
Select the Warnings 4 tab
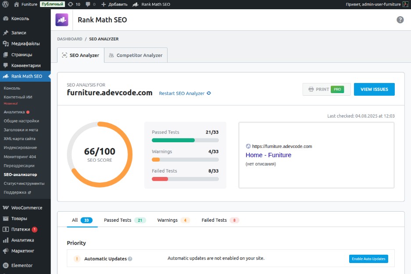coord(174,220)
